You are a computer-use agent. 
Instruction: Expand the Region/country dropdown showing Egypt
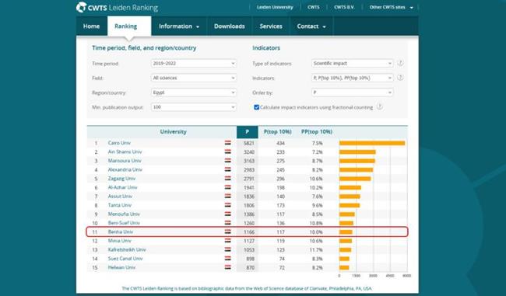tap(194, 92)
